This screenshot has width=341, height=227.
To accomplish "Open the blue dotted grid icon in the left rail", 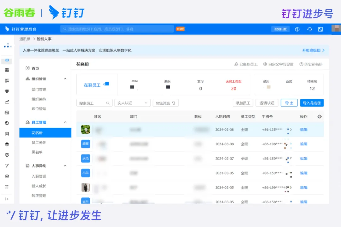I will [7, 45].
